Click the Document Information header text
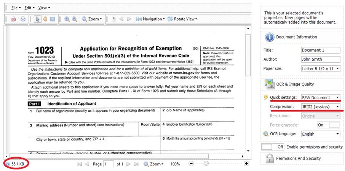This screenshot has width=345, height=171. (x=297, y=37)
